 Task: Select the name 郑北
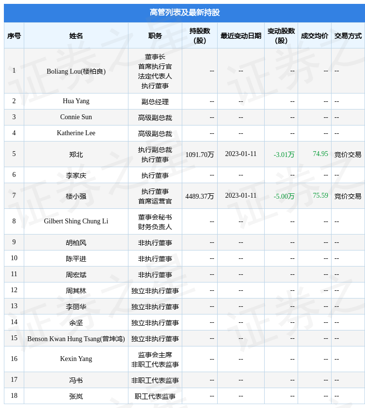coord(76,155)
